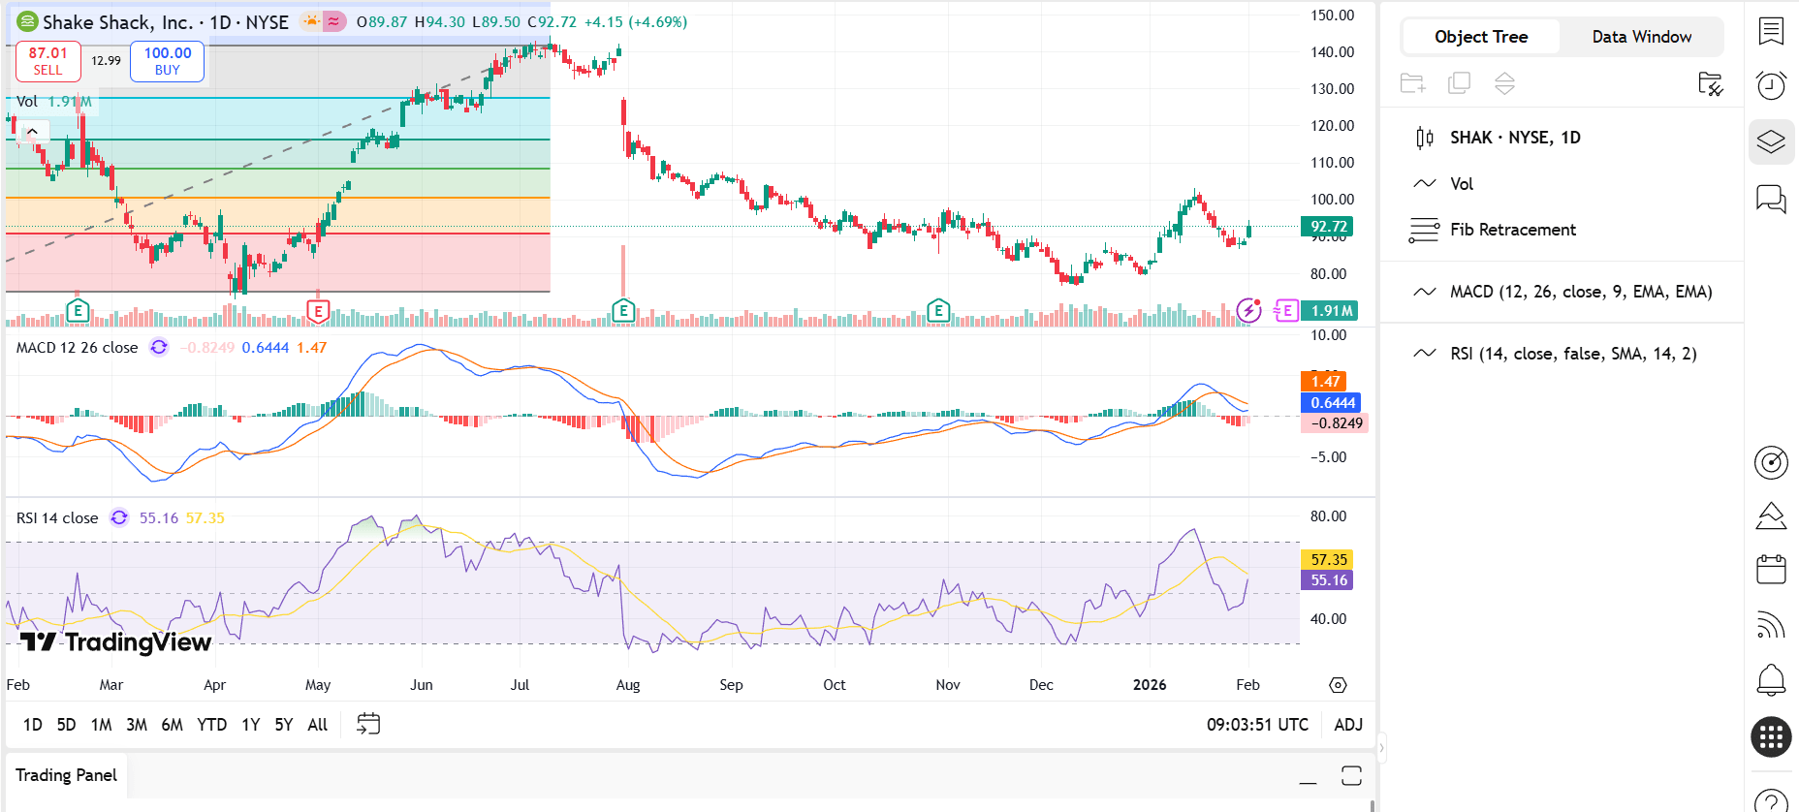Click the Vol 1.91 M legend
This screenshot has height=812, width=1799.
[x=53, y=101]
